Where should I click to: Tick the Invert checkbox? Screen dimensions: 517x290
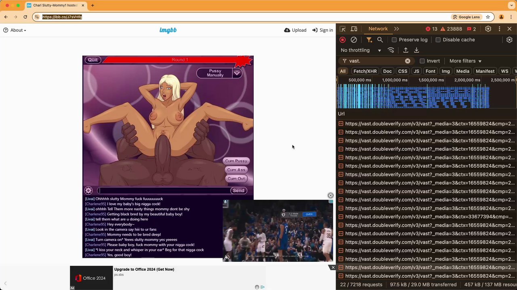pyautogui.click(x=422, y=61)
